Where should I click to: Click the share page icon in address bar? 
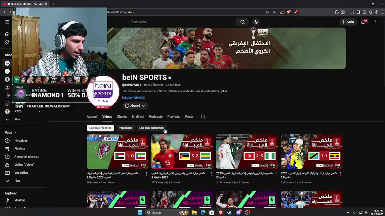[x=281, y=12]
